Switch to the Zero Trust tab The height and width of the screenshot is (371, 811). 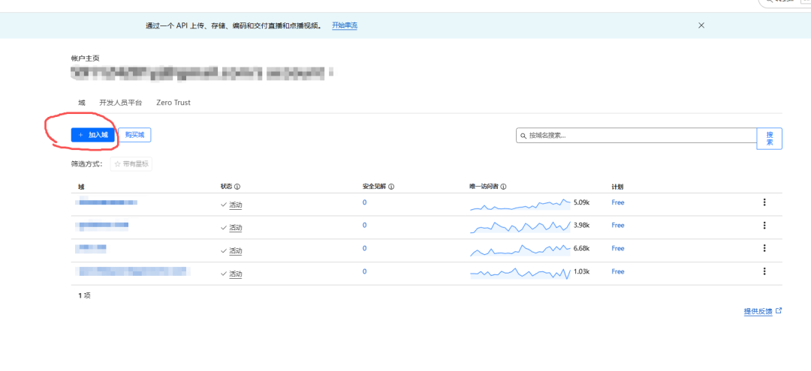(173, 103)
